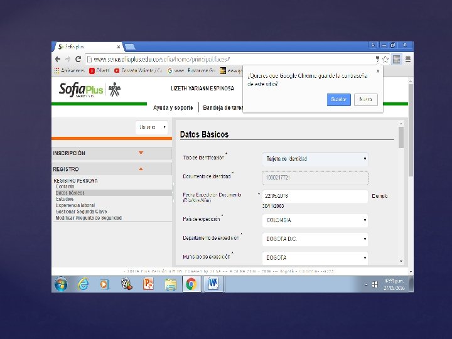Close the Sofia plus tab

click(x=119, y=46)
